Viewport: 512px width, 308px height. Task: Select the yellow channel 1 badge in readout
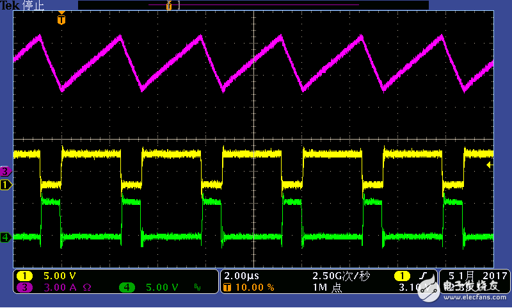click(x=24, y=275)
